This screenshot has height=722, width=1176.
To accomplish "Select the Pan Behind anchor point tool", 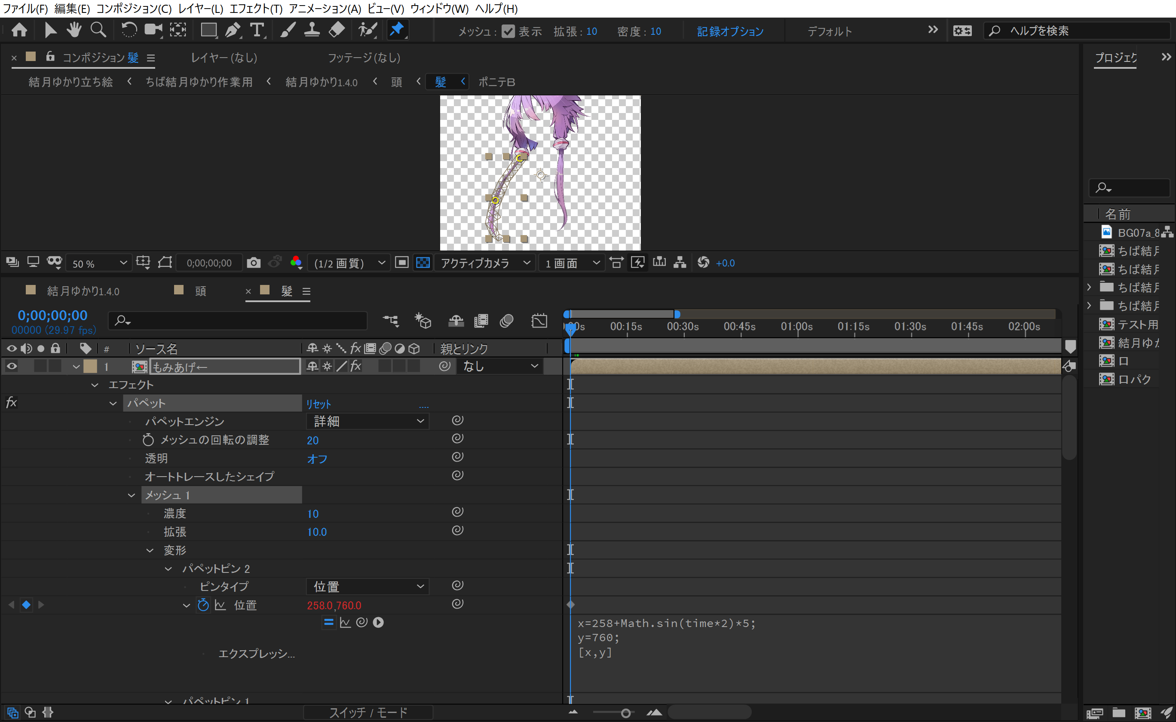I will 178,30.
